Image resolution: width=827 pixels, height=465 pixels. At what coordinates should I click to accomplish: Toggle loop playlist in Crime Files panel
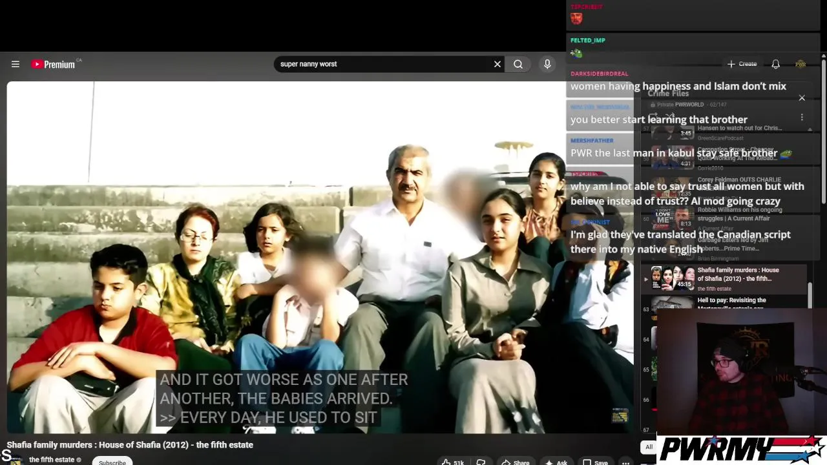(653, 118)
